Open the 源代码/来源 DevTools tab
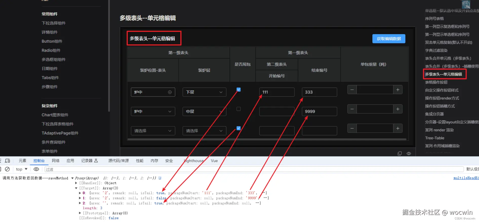The width and height of the screenshot is (479, 222). (118, 161)
